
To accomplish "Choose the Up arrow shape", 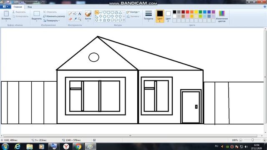I will pyautogui.click(x=120, y=16).
